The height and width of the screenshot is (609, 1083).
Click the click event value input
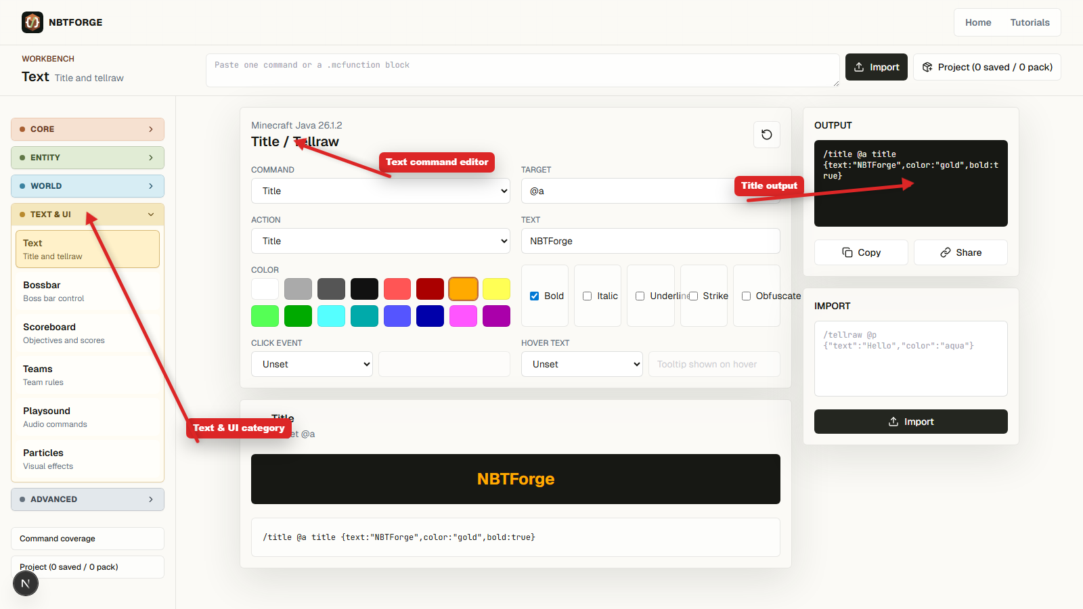click(x=444, y=364)
